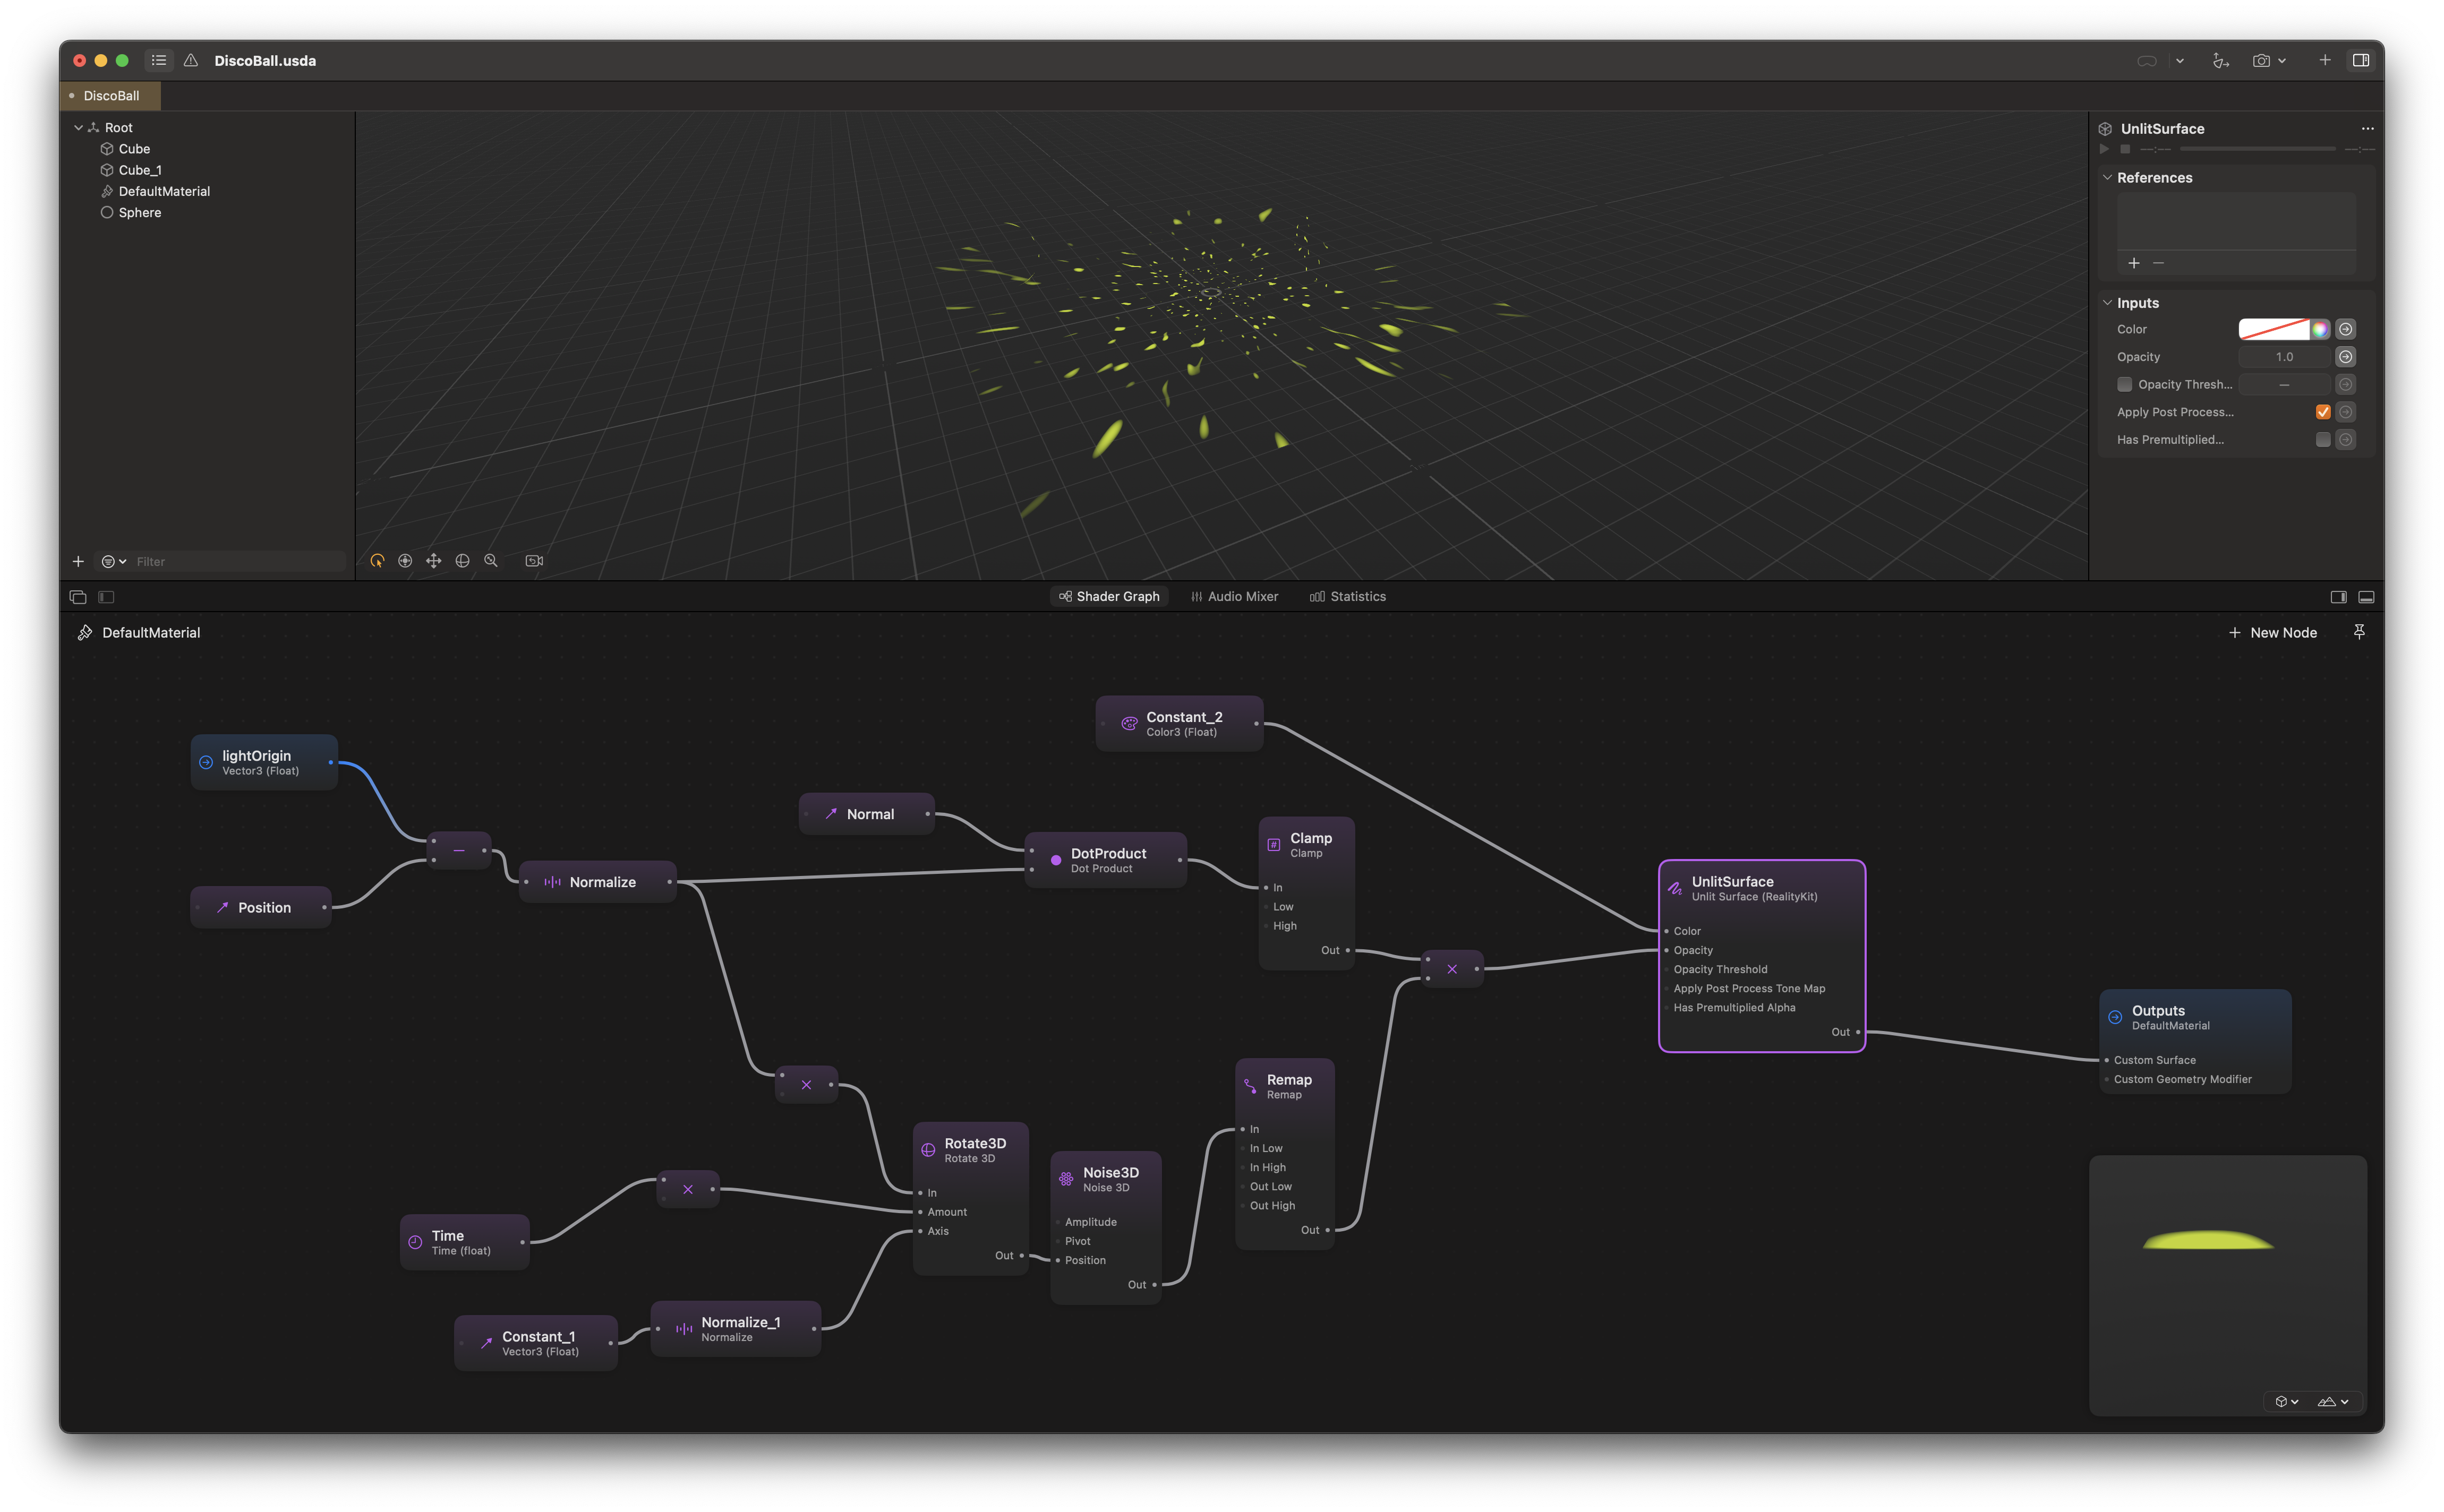The width and height of the screenshot is (2444, 1512).
Task: Enable the Opacity Threshold checkbox
Action: (x=2125, y=385)
